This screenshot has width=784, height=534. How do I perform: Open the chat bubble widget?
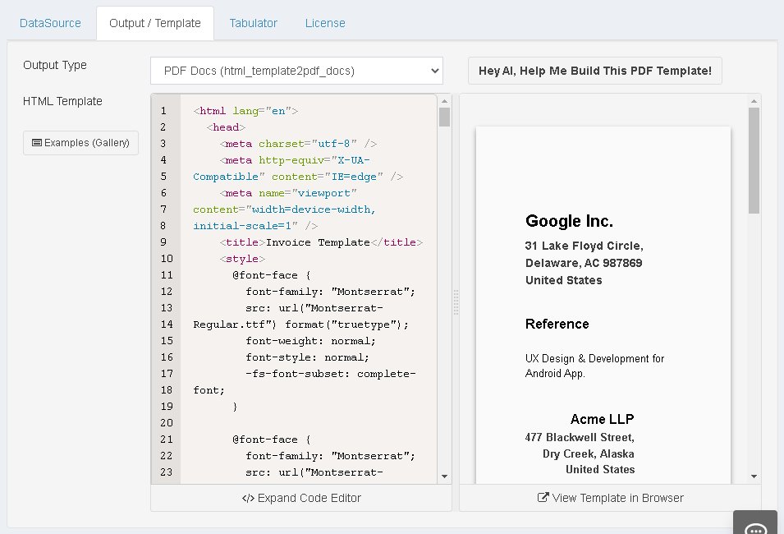pos(755,526)
